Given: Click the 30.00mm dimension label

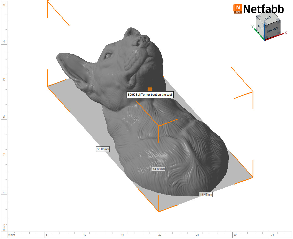Looking at the screenshot, I should coord(103,149).
